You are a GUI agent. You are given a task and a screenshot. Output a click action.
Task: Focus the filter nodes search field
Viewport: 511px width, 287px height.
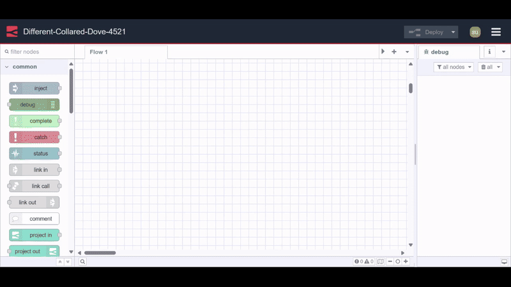pyautogui.click(x=38, y=52)
